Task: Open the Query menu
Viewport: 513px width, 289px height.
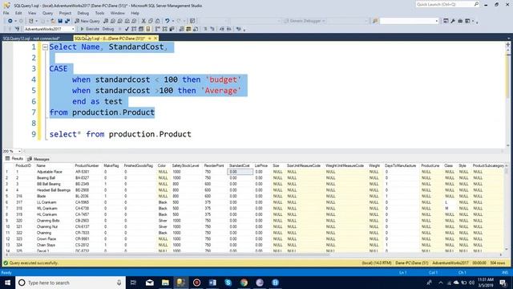Action: pos(47,13)
